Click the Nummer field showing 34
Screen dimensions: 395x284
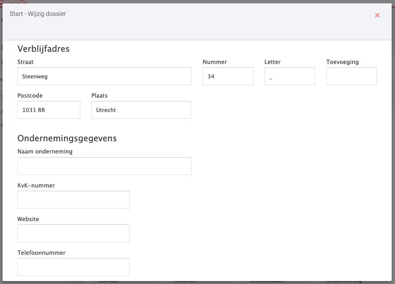point(228,76)
